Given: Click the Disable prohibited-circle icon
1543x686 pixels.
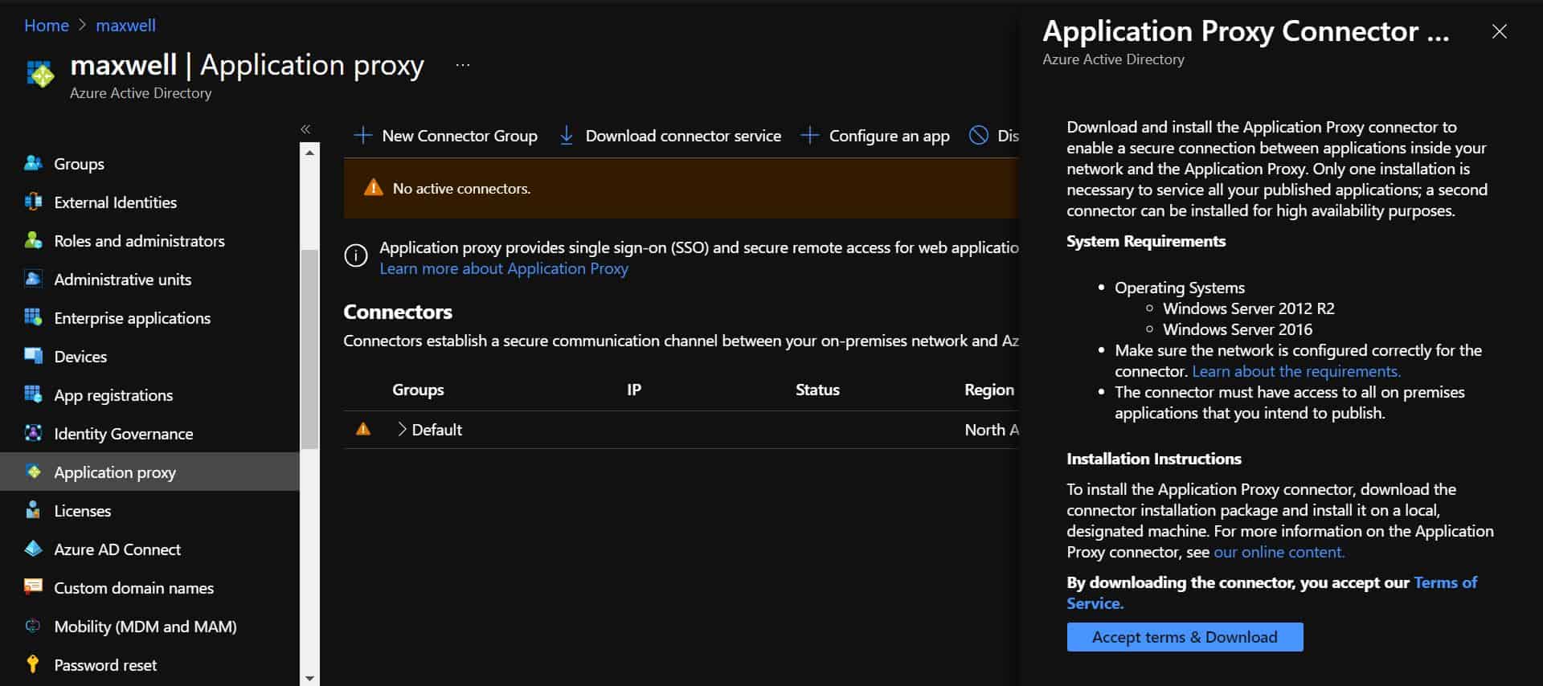Looking at the screenshot, I should click(x=978, y=136).
